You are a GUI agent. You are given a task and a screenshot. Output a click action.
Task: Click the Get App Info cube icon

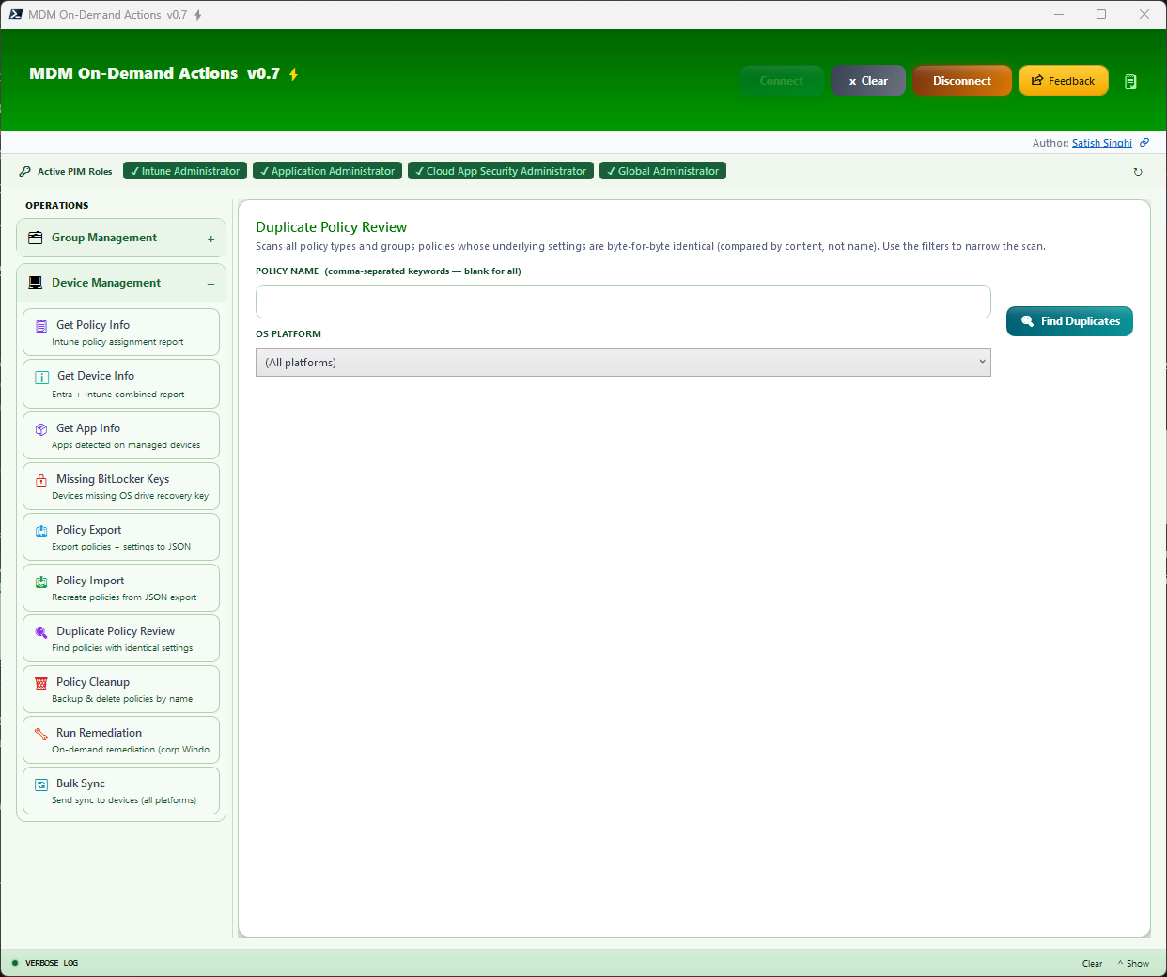tap(41, 429)
